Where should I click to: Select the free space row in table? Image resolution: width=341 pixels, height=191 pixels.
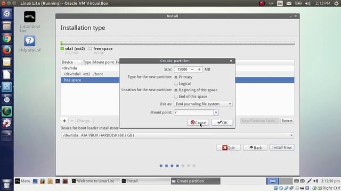(177, 80)
